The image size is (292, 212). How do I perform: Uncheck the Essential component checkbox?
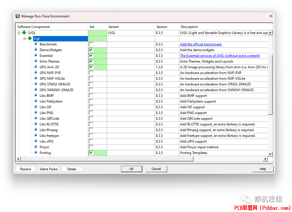pyautogui.click(x=91, y=55)
